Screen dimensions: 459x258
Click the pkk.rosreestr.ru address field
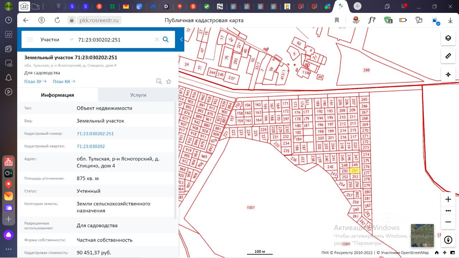click(x=98, y=20)
